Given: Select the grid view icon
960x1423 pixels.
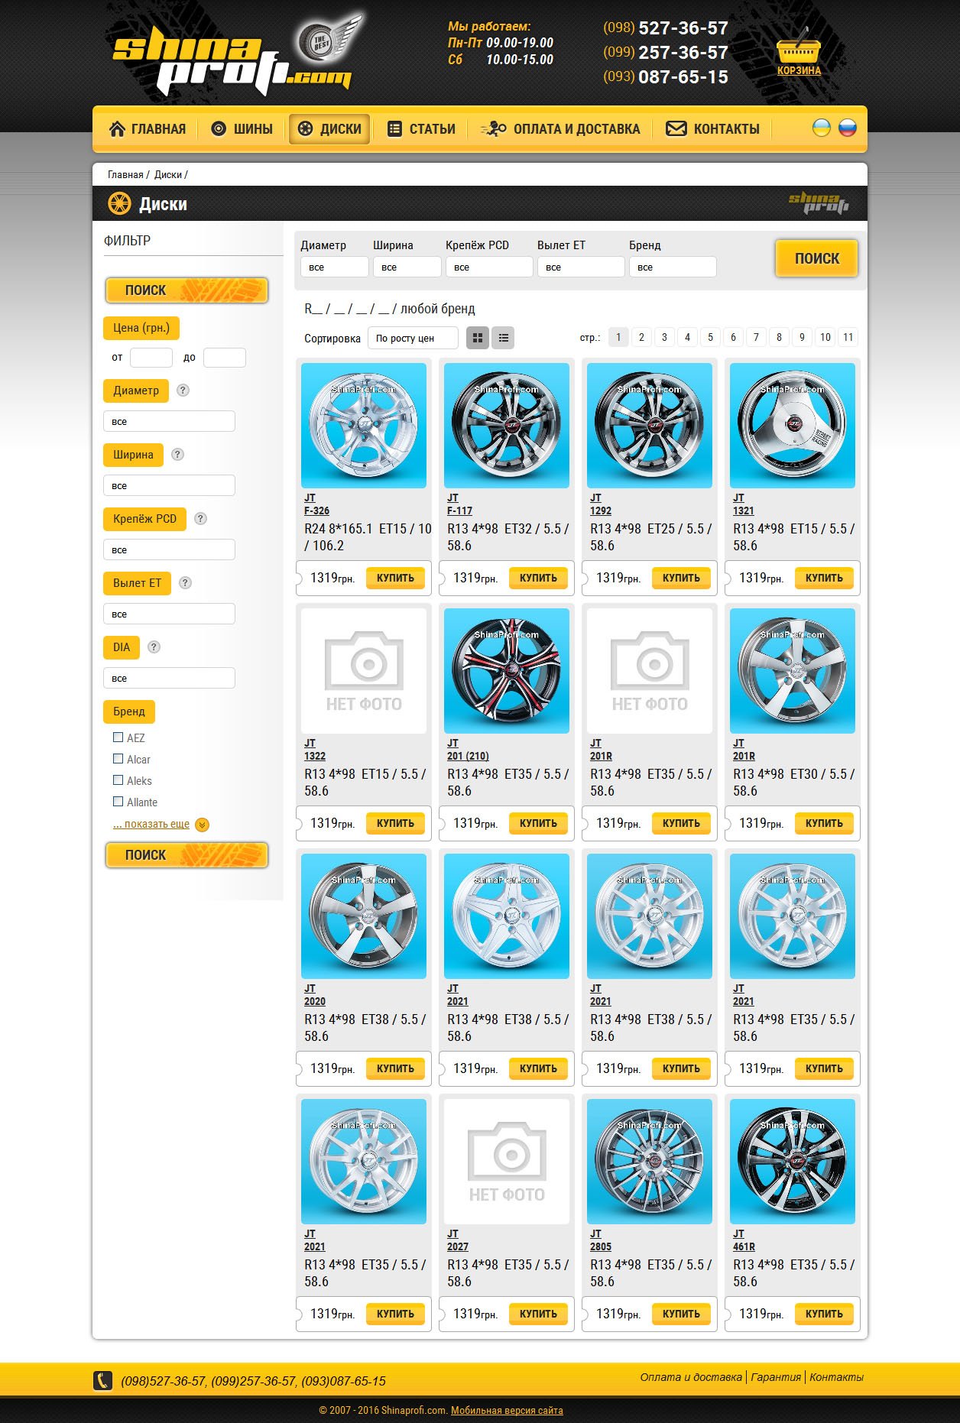Looking at the screenshot, I should [478, 338].
